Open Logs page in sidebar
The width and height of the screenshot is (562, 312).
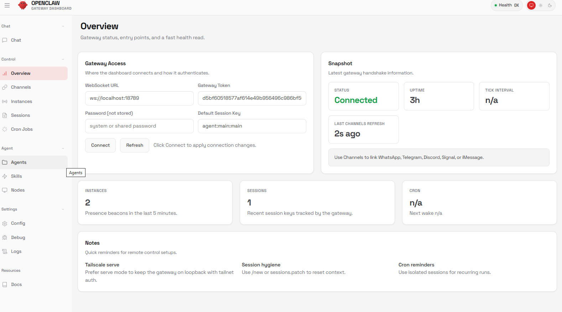click(x=34, y=251)
